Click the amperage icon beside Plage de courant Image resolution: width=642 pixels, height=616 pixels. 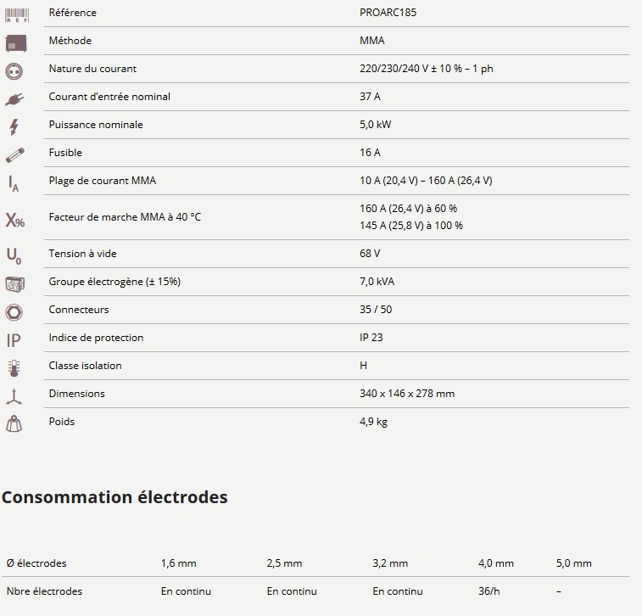[x=14, y=182]
